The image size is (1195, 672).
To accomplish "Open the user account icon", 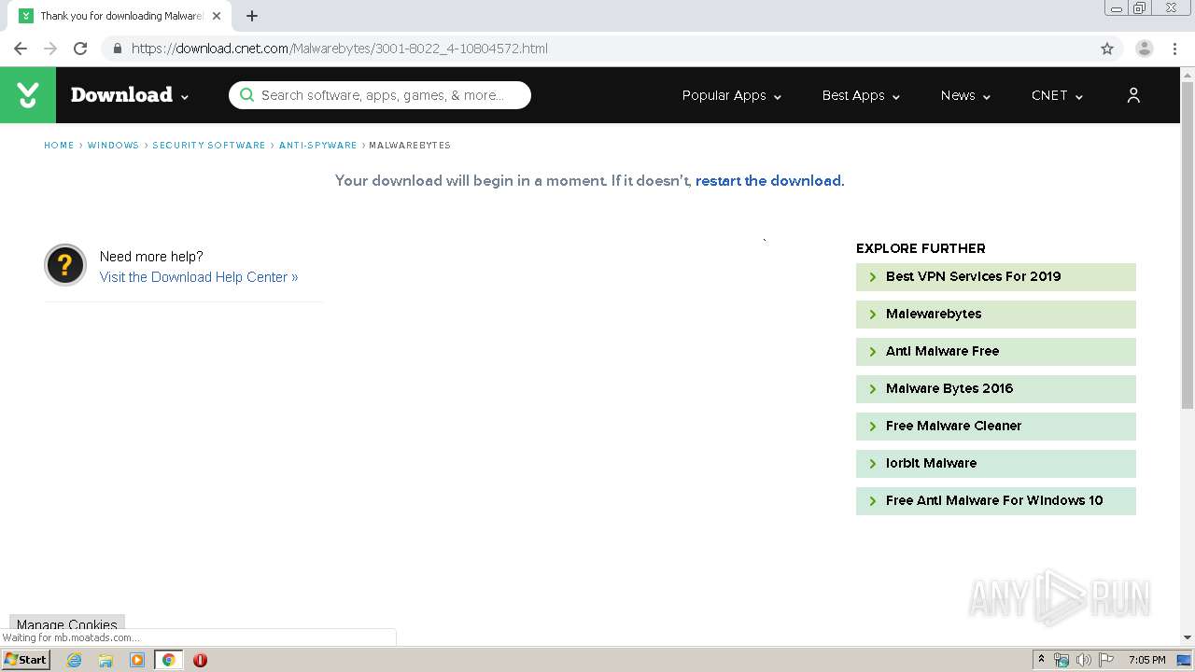I will [1133, 95].
